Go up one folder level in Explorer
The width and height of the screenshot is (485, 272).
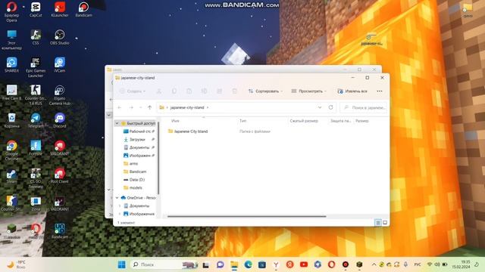click(150, 107)
